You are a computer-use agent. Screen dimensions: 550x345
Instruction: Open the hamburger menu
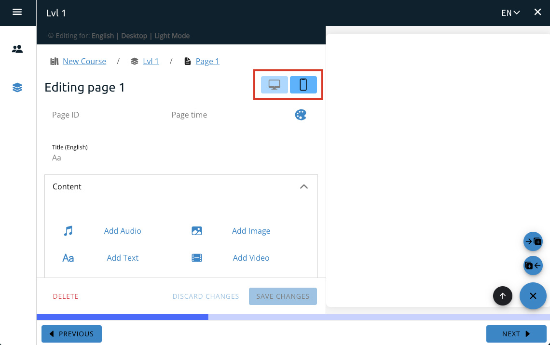point(17,13)
